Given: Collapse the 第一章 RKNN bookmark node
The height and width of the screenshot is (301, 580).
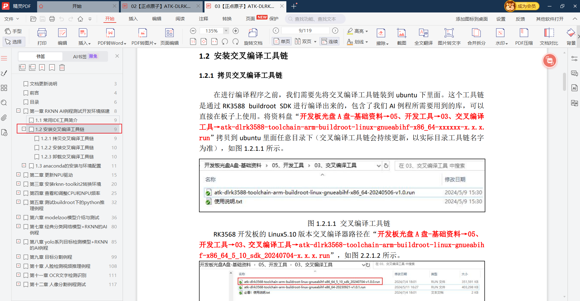Looking at the screenshot, I should coord(18,111).
